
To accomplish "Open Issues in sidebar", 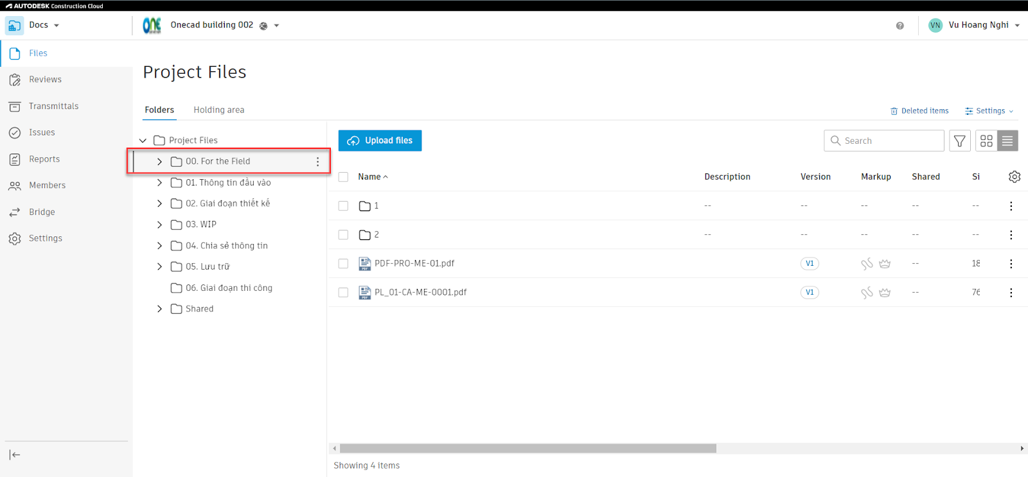I will 42,132.
